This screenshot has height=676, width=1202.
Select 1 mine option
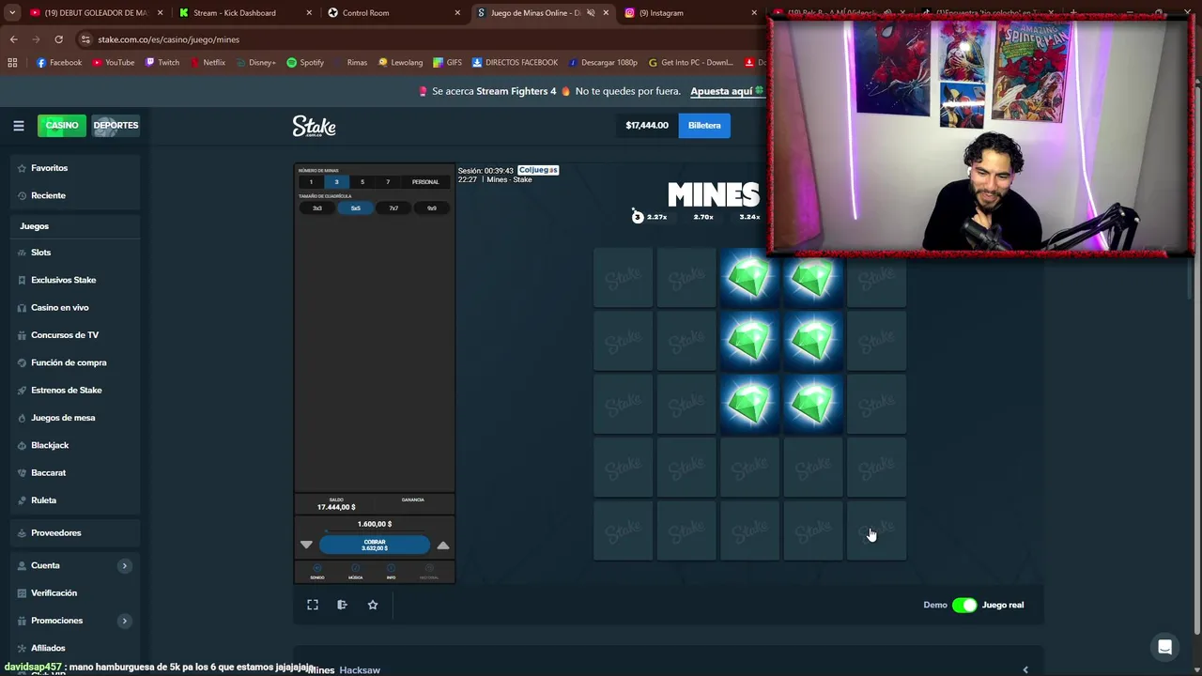[x=311, y=182]
